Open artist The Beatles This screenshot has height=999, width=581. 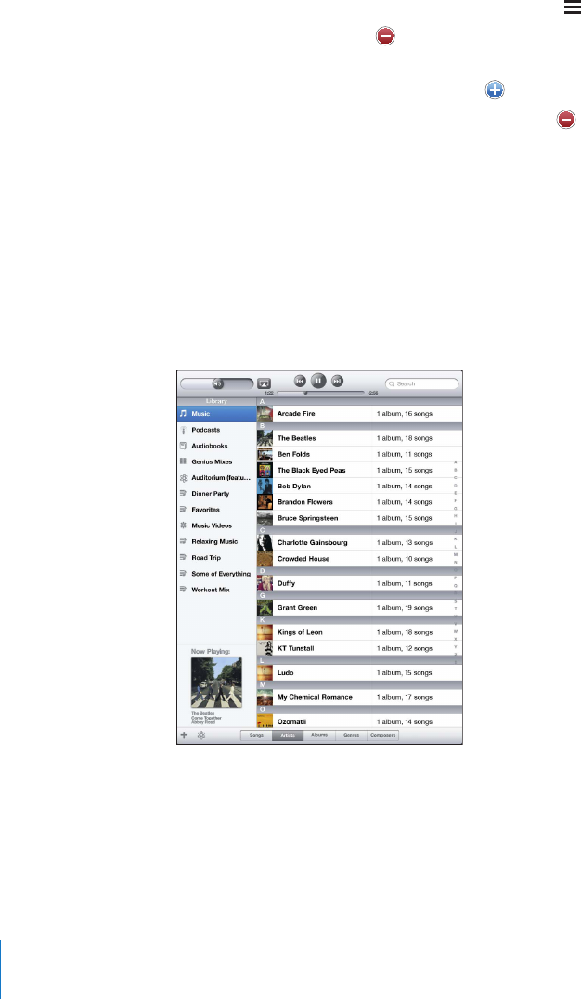(359, 438)
